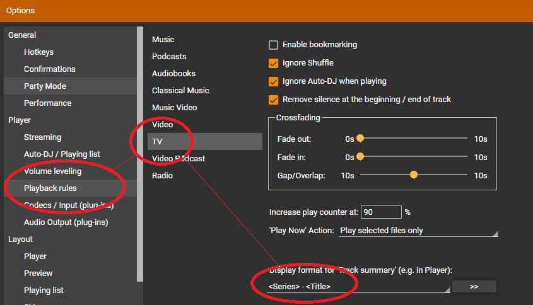Click the play counter percentage field
This screenshot has width=533, height=305.
tap(381, 212)
